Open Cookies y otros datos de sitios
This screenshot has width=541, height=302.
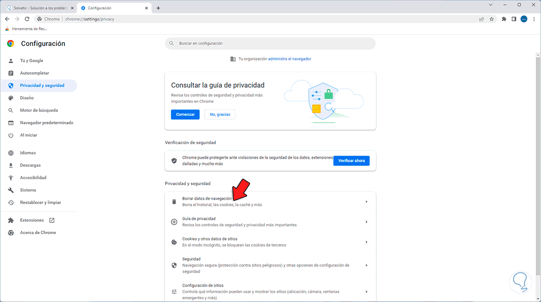270,242
